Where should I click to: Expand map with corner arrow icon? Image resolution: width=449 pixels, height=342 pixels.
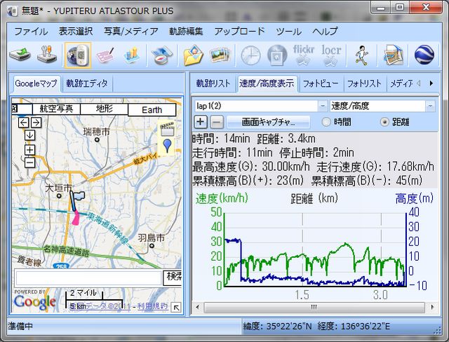[x=177, y=308]
